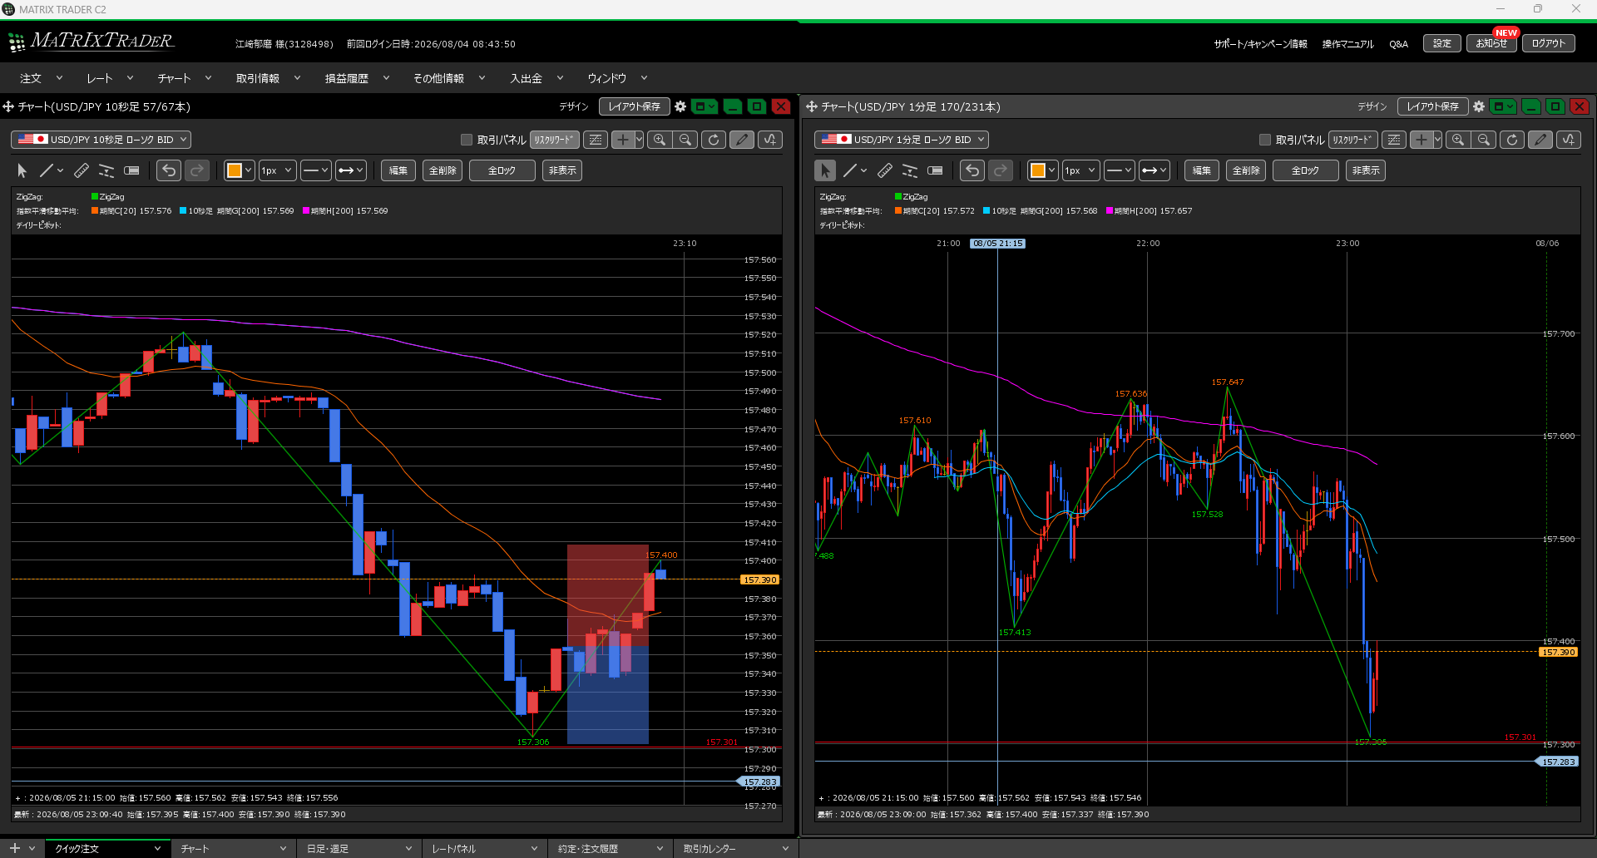The width and height of the screenshot is (1597, 858).
Task: Open line style dropdown in 10秒足 chart
Action: pos(316,170)
